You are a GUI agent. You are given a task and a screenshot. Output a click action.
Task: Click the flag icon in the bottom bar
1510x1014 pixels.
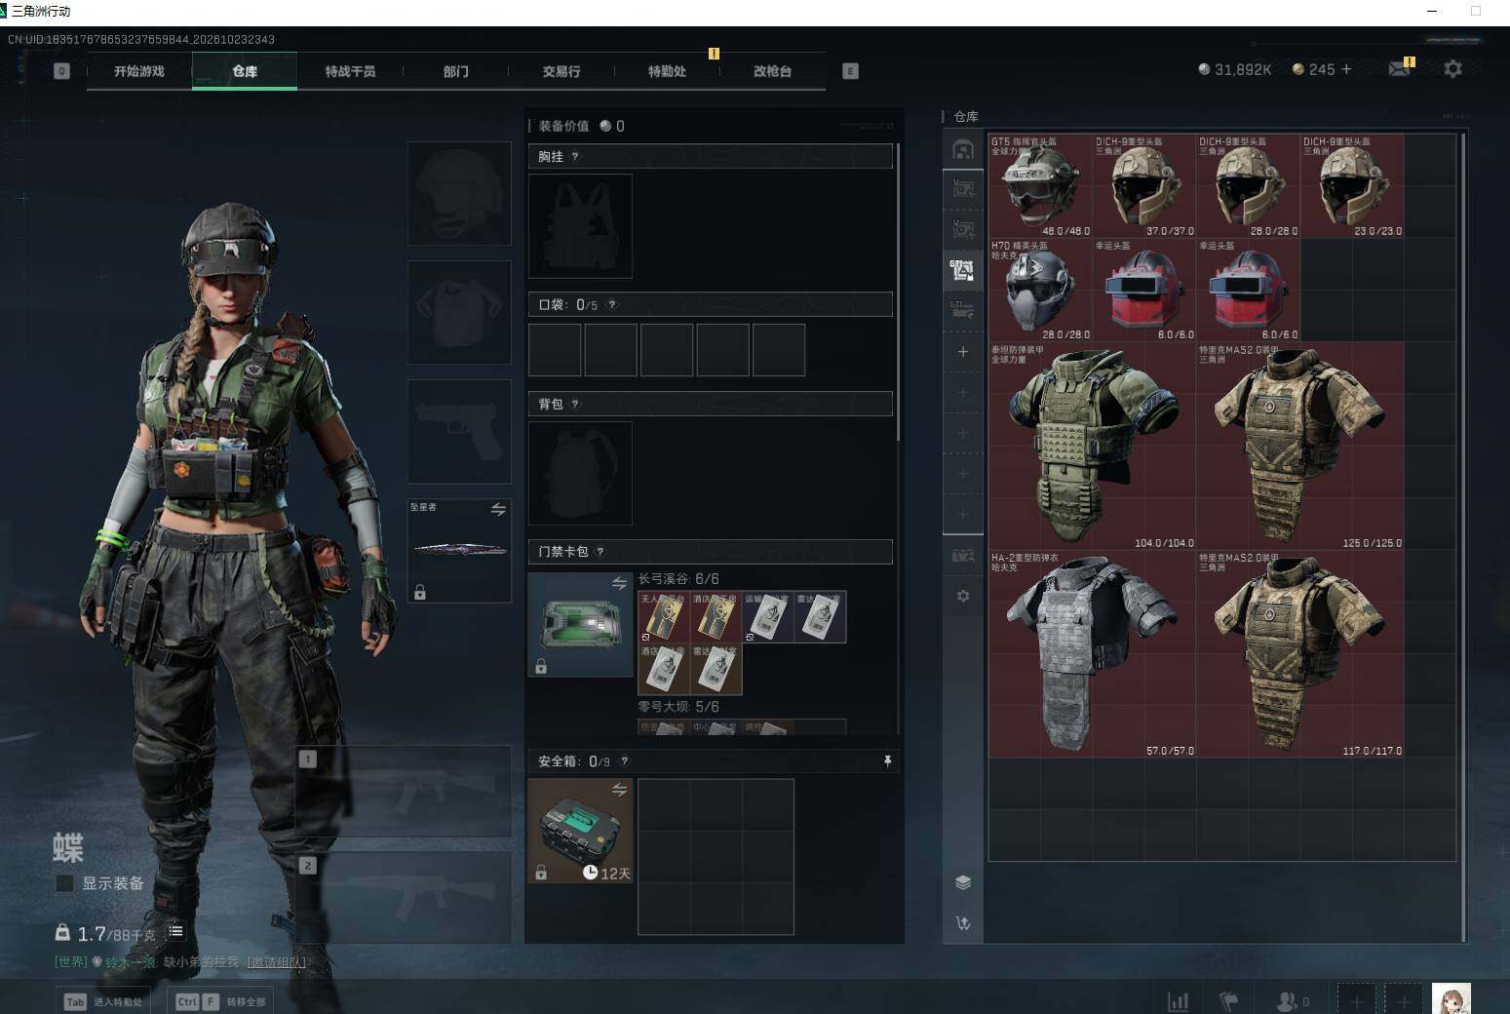click(x=1228, y=1001)
